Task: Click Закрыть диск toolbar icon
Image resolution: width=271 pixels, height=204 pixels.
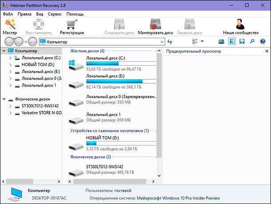Action: coord(190,24)
